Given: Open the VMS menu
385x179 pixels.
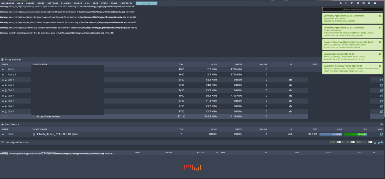Looking at the screenshot, I should 87,3.
